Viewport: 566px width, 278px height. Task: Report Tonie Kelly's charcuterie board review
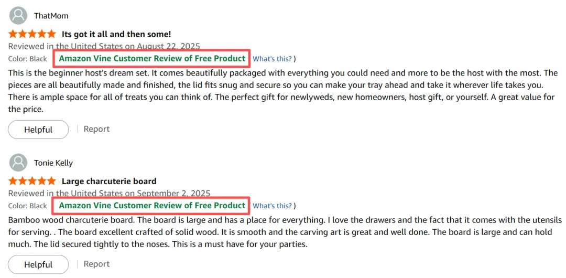(x=97, y=264)
